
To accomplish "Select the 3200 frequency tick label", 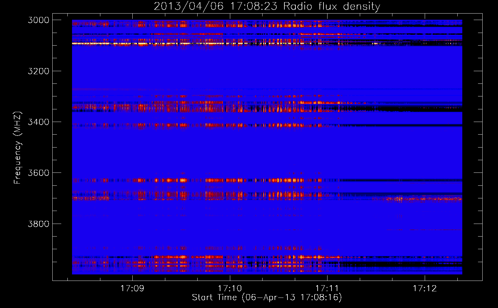I will (x=38, y=71).
